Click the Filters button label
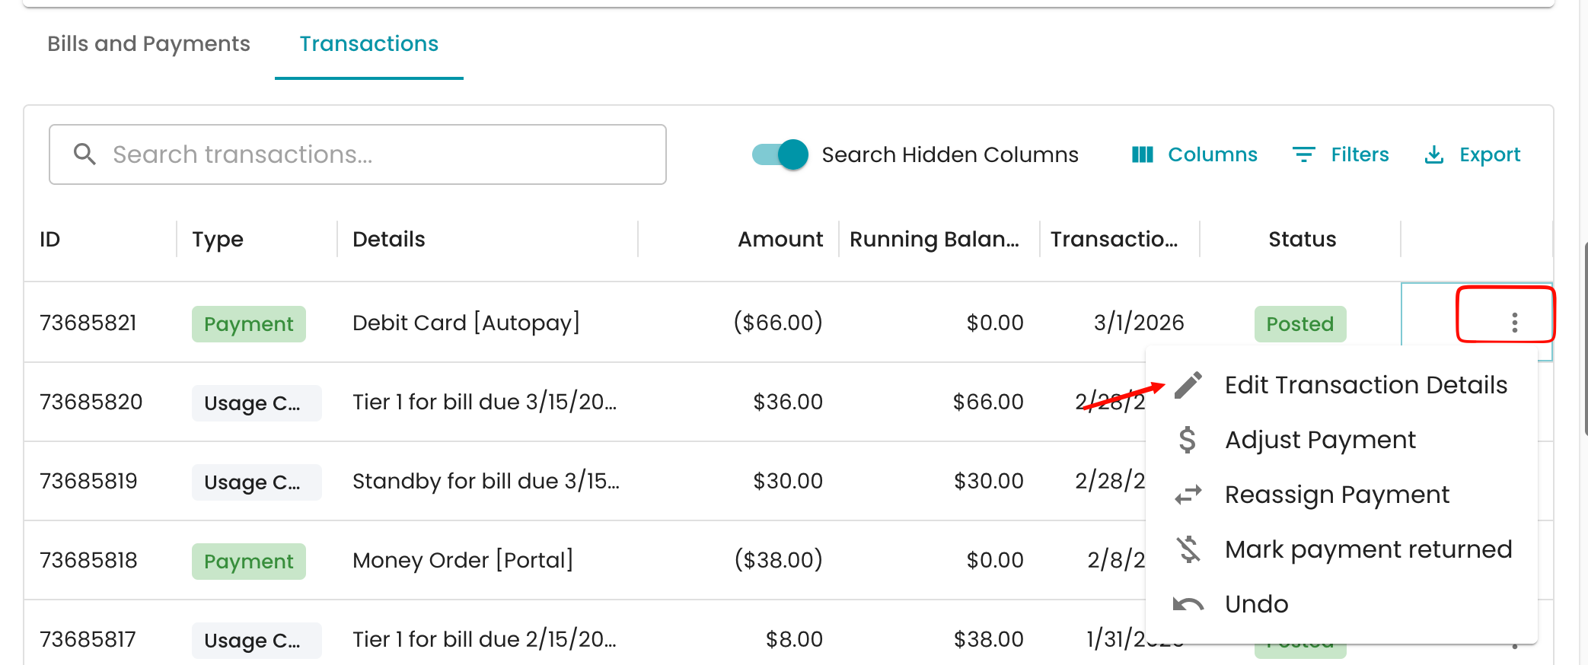 point(1360,155)
